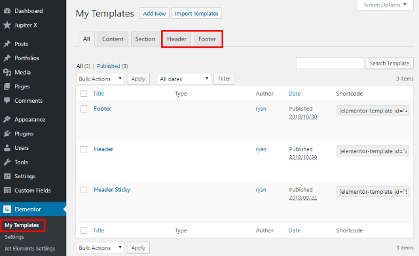Screen dimensions: 419x256
Task: Click the Tools wrench icon
Action: [x=7, y=162]
